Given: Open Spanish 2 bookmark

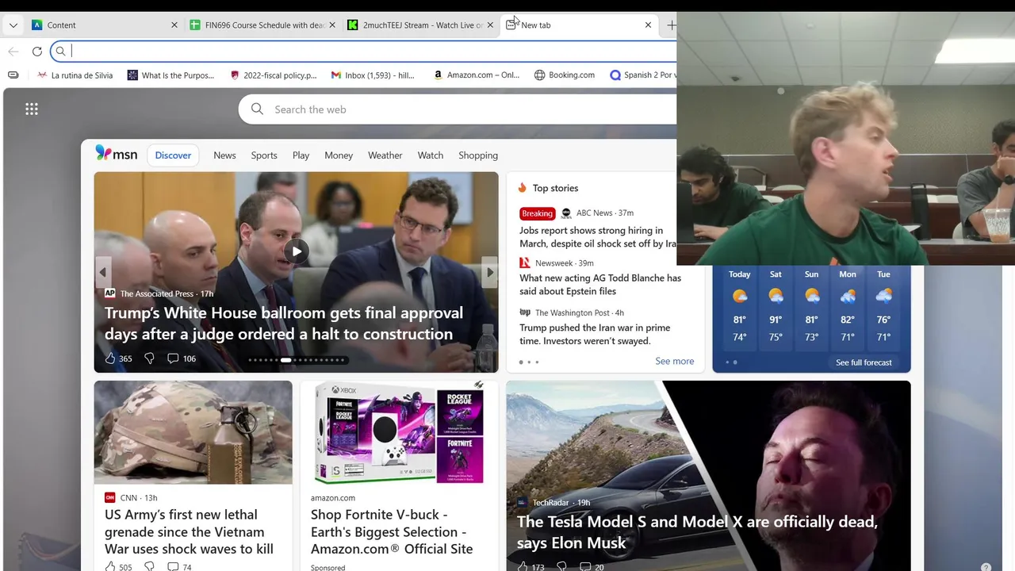Looking at the screenshot, I should pyautogui.click(x=642, y=75).
